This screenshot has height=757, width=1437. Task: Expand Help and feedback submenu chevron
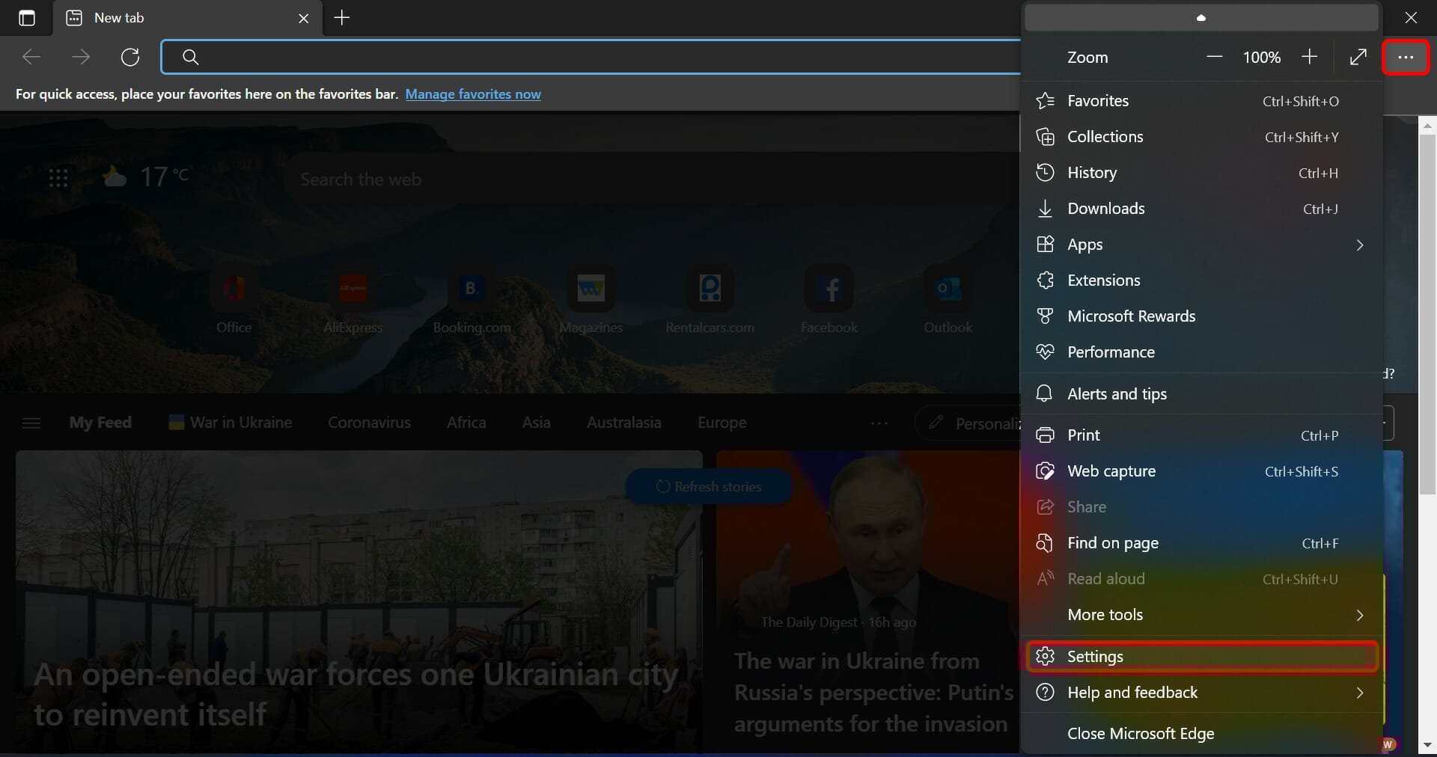point(1360,693)
